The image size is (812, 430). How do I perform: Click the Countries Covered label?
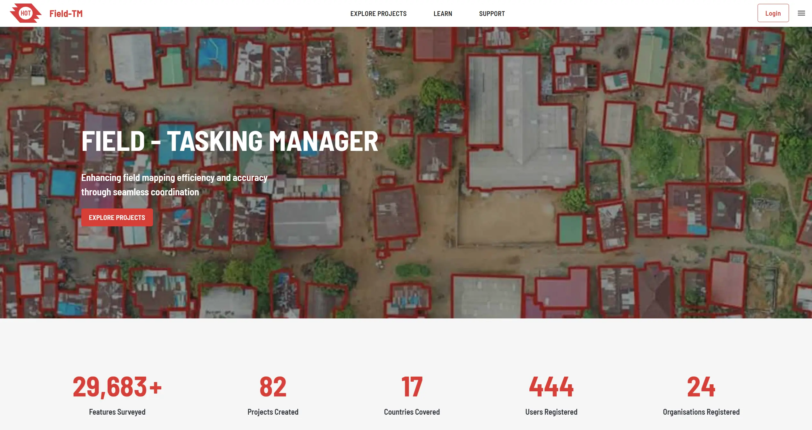(412, 412)
